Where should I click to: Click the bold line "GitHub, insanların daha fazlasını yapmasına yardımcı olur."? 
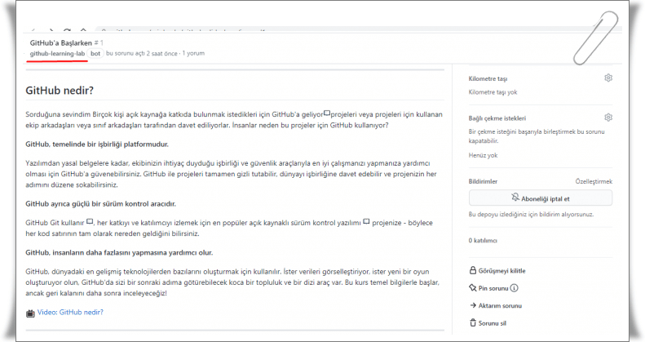(x=119, y=253)
